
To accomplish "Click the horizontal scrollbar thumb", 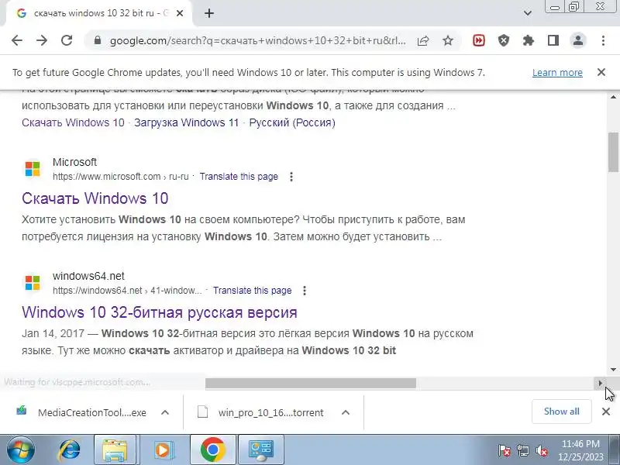I will (311, 383).
